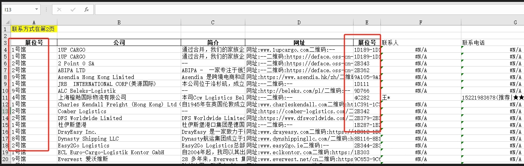This screenshot has height=166, width=524.
Task: Click intro cell starting 28 多年来，Everwest
Action: click(x=213, y=159)
